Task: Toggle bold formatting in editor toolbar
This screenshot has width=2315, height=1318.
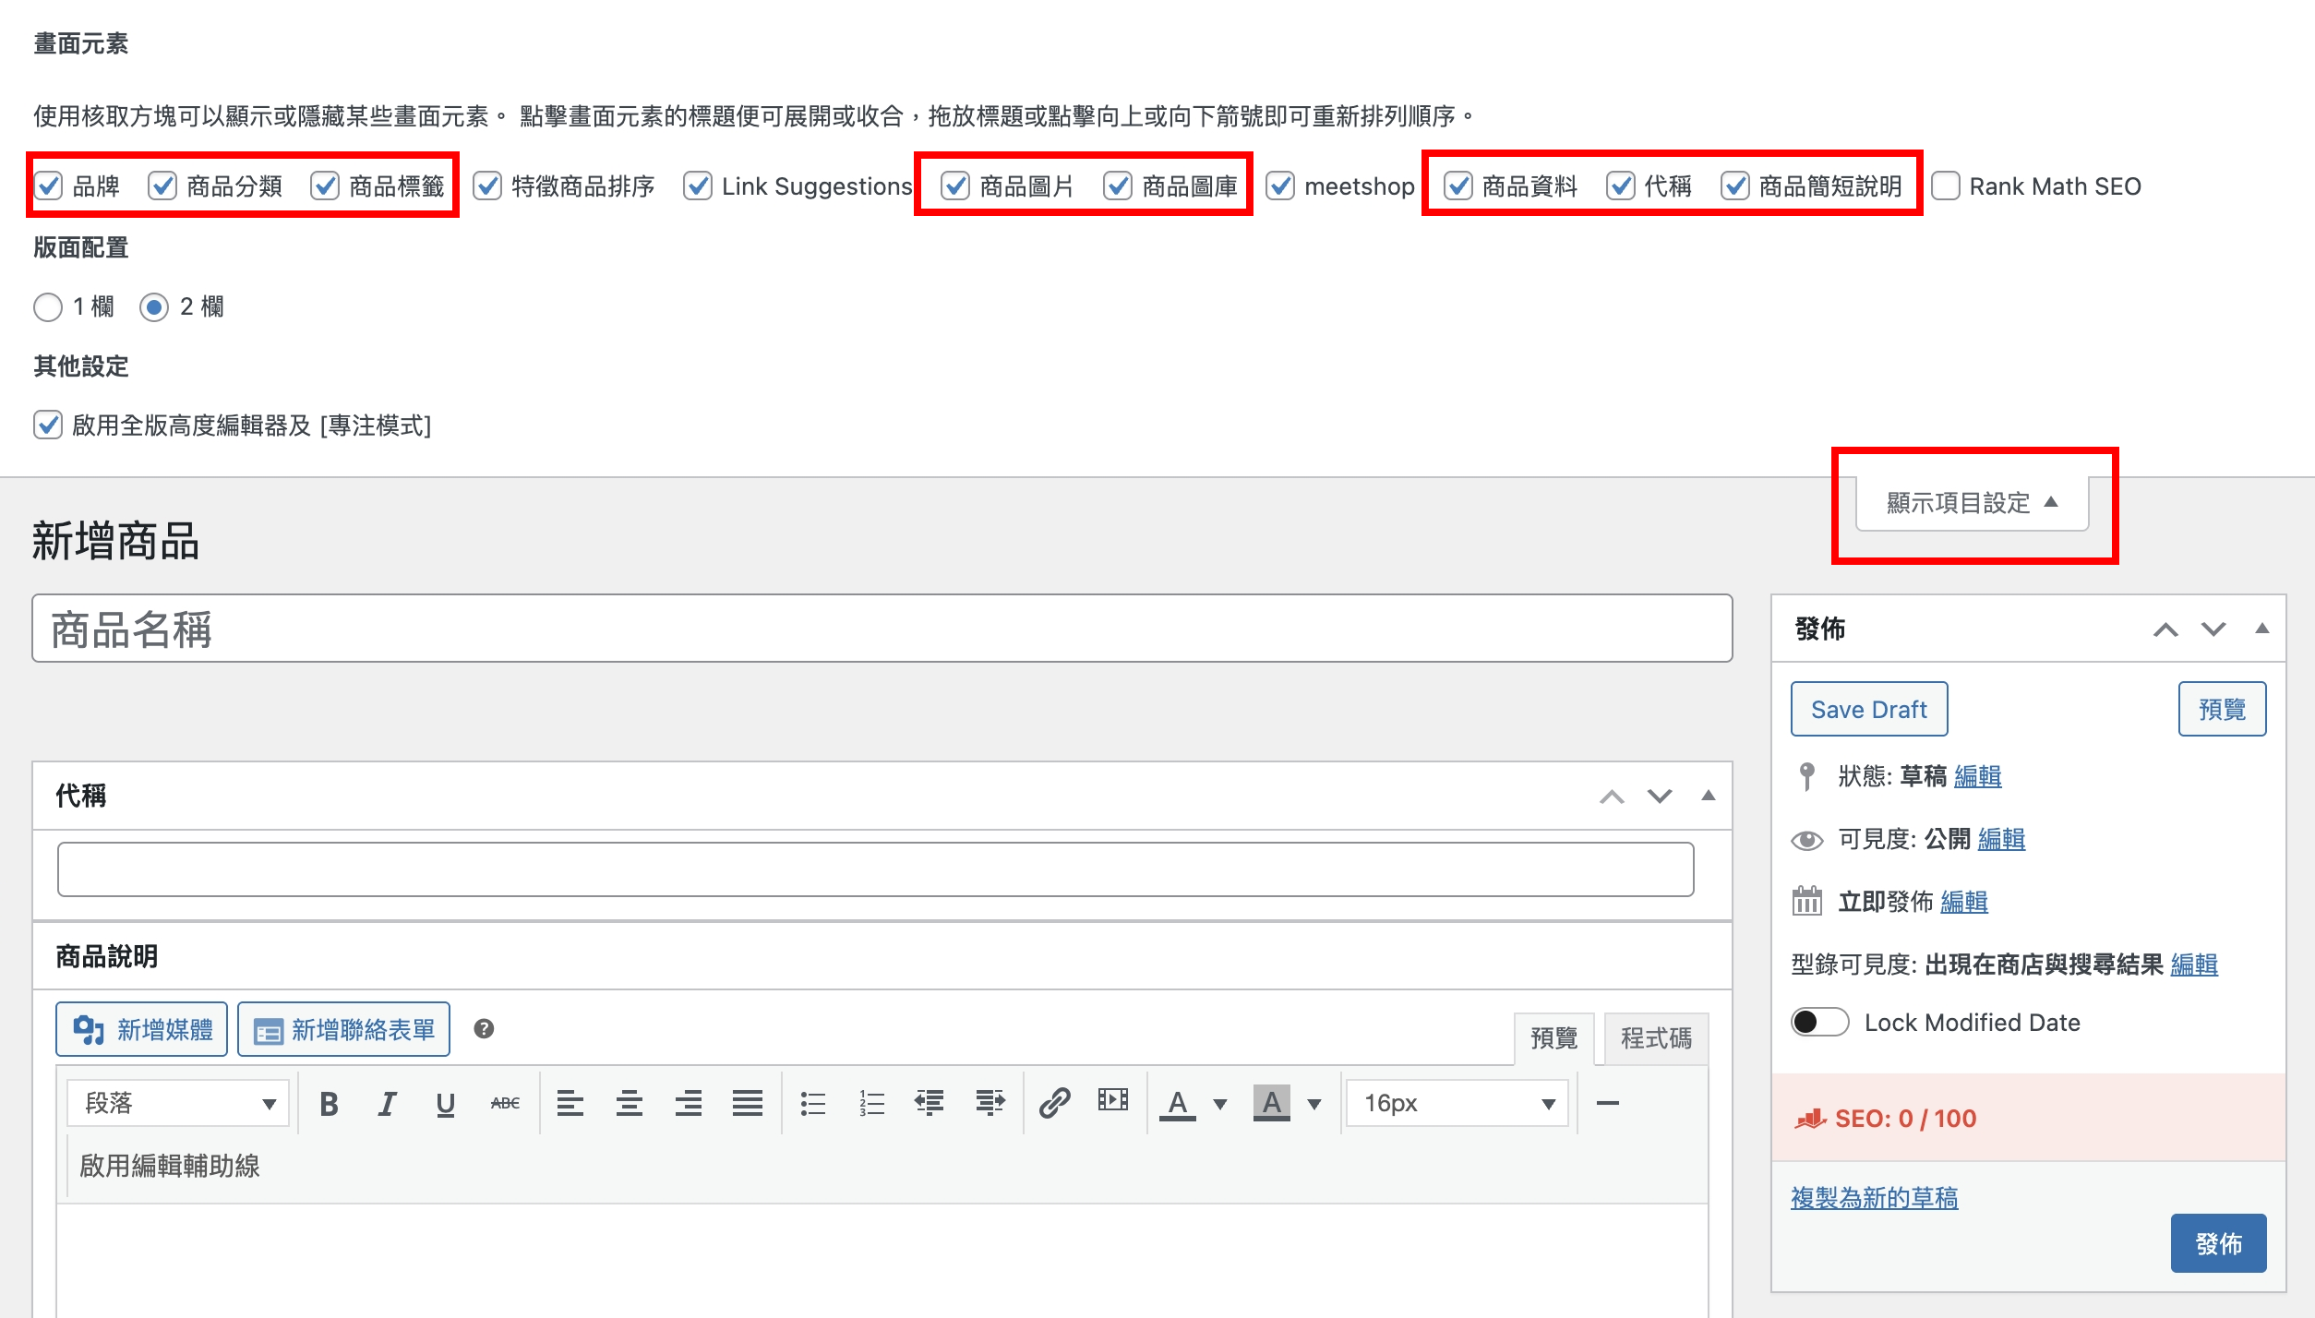Action: (329, 1103)
